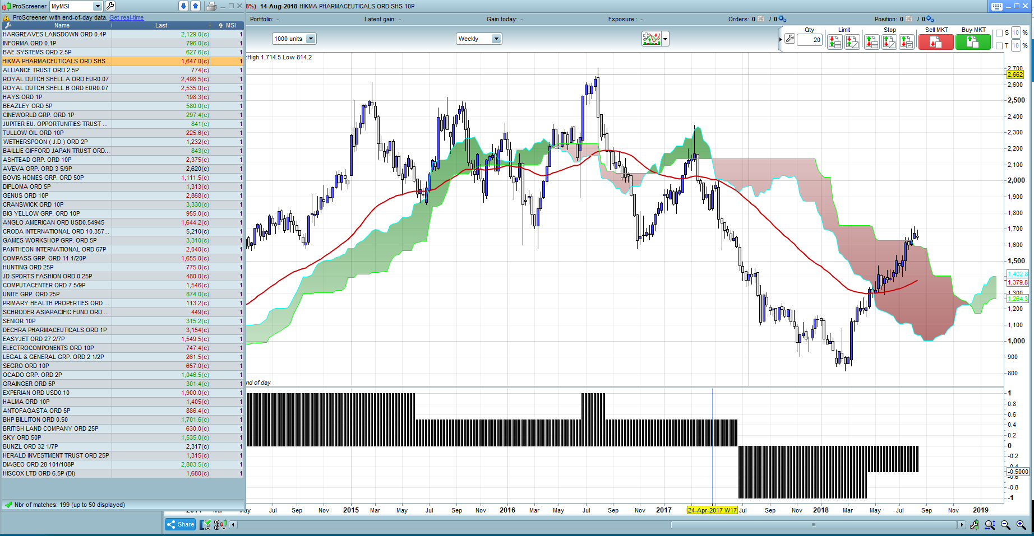
Task: Click the third Stop order button
Action: 906,41
